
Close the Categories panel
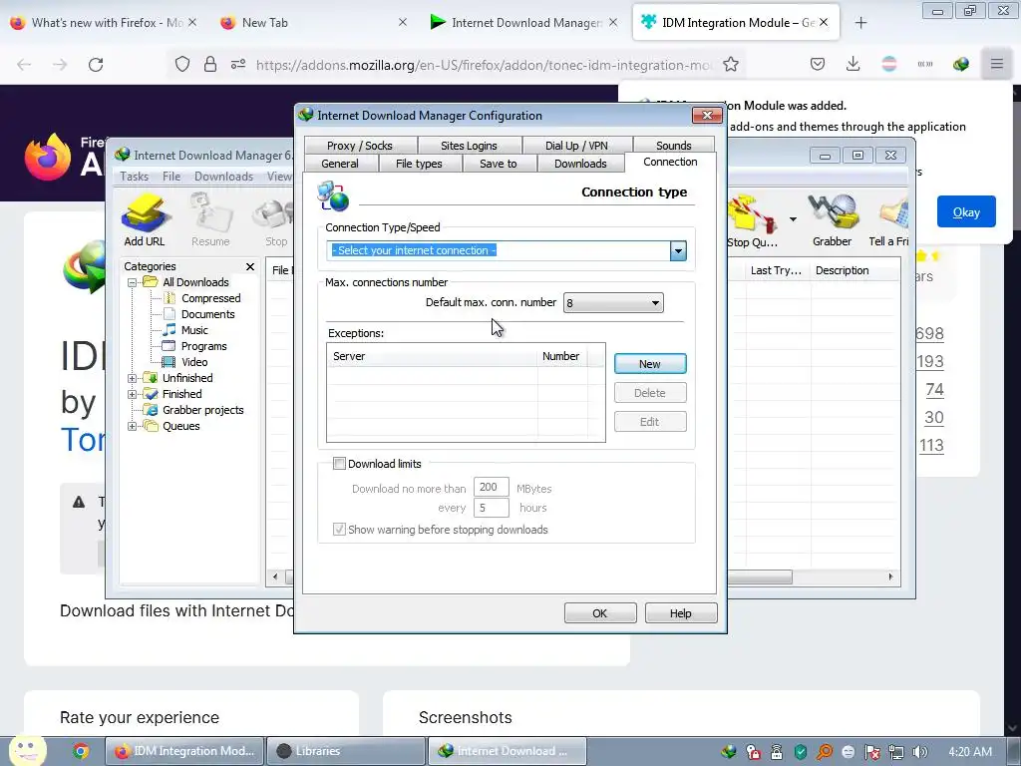(x=250, y=266)
